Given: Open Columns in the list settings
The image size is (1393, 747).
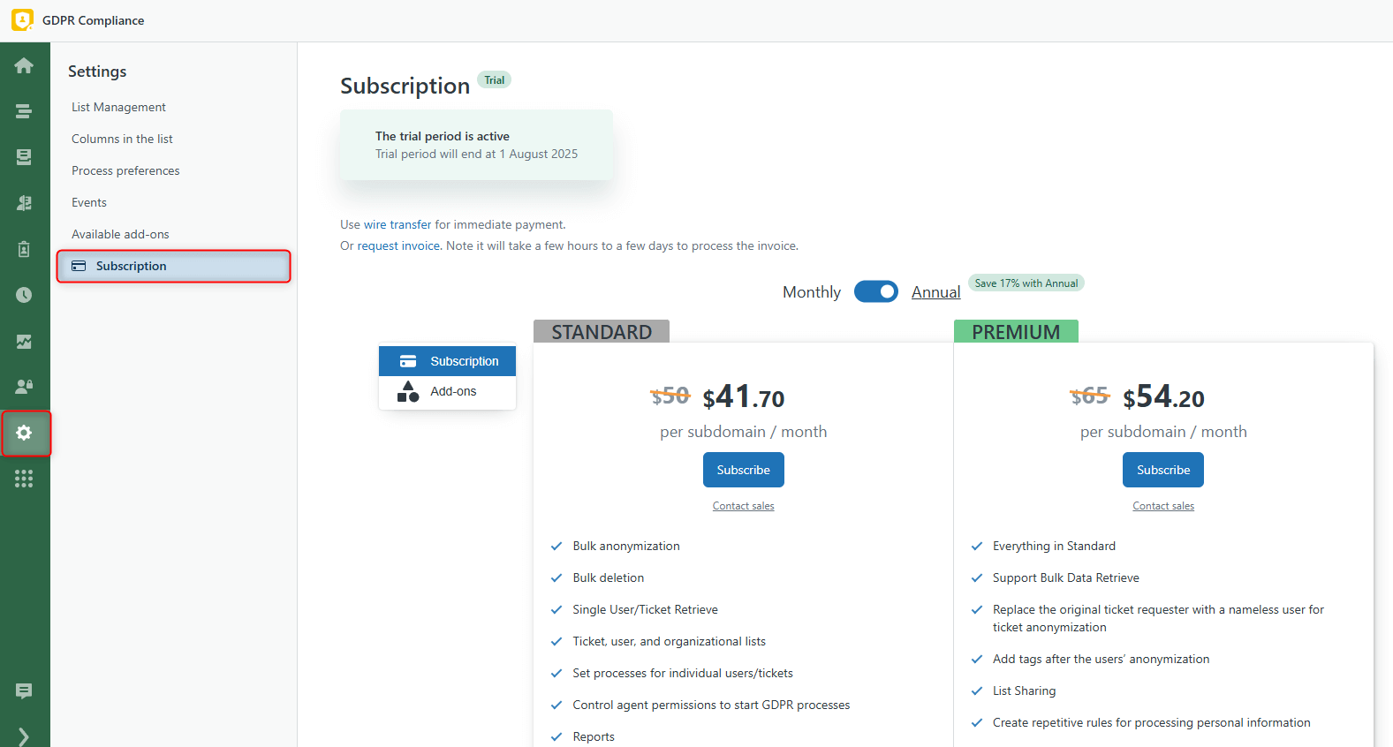Looking at the screenshot, I should (122, 139).
